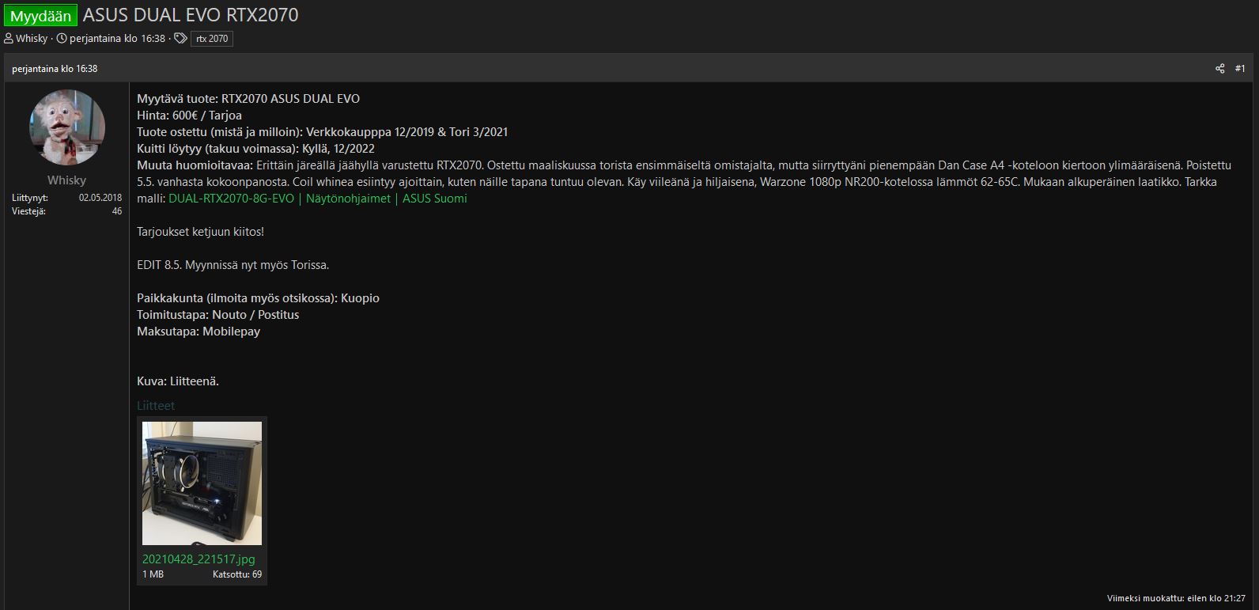Open the post #1 permalink
The image size is (1259, 610).
(x=1240, y=69)
